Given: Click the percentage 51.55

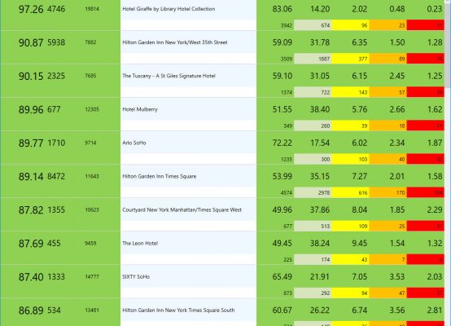Looking at the screenshot, I should (282, 109).
